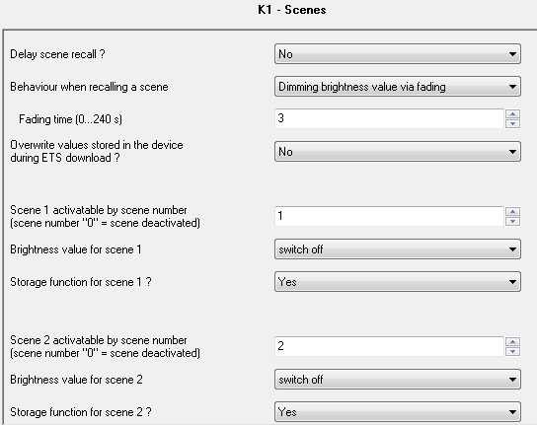Viewport: 537px width, 425px height.
Task: Click the Delay scene recall label
Action: [x=57, y=54]
